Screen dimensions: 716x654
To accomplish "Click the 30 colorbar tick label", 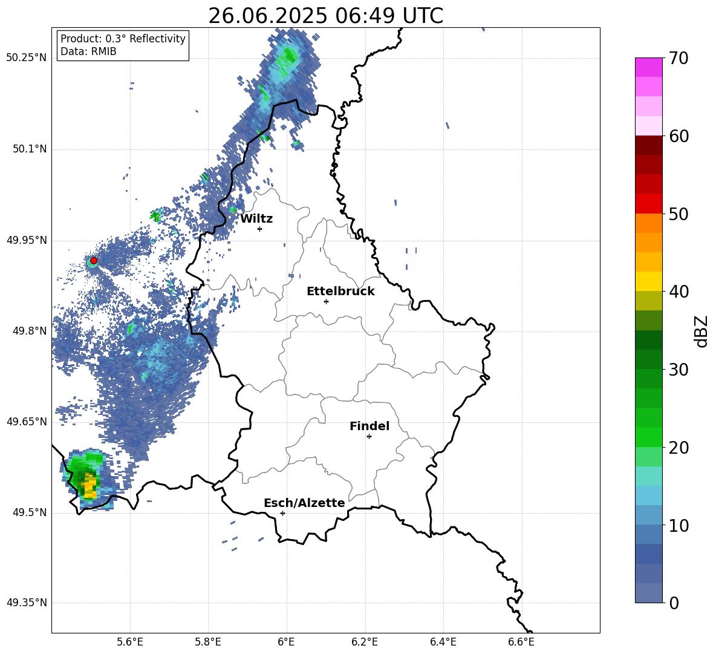I will (x=678, y=370).
